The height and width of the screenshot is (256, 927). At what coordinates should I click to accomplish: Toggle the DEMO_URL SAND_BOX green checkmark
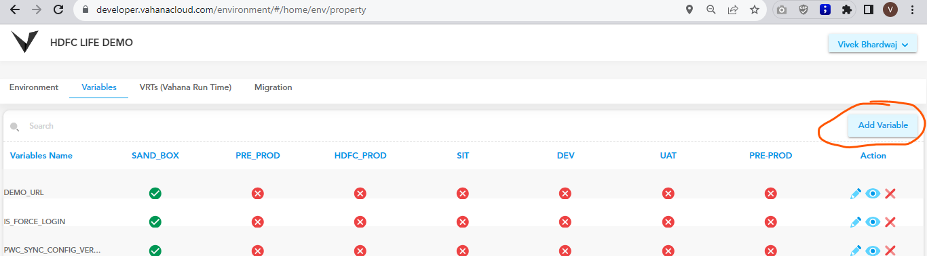(155, 194)
